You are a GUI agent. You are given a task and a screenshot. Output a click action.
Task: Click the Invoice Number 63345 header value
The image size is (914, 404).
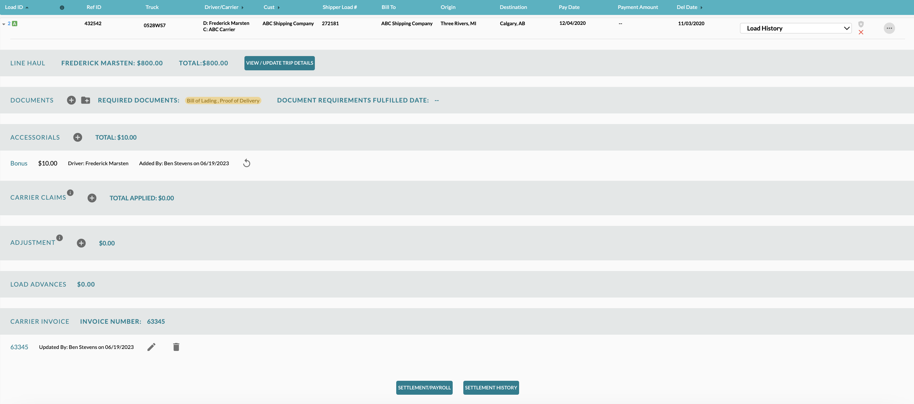click(156, 321)
